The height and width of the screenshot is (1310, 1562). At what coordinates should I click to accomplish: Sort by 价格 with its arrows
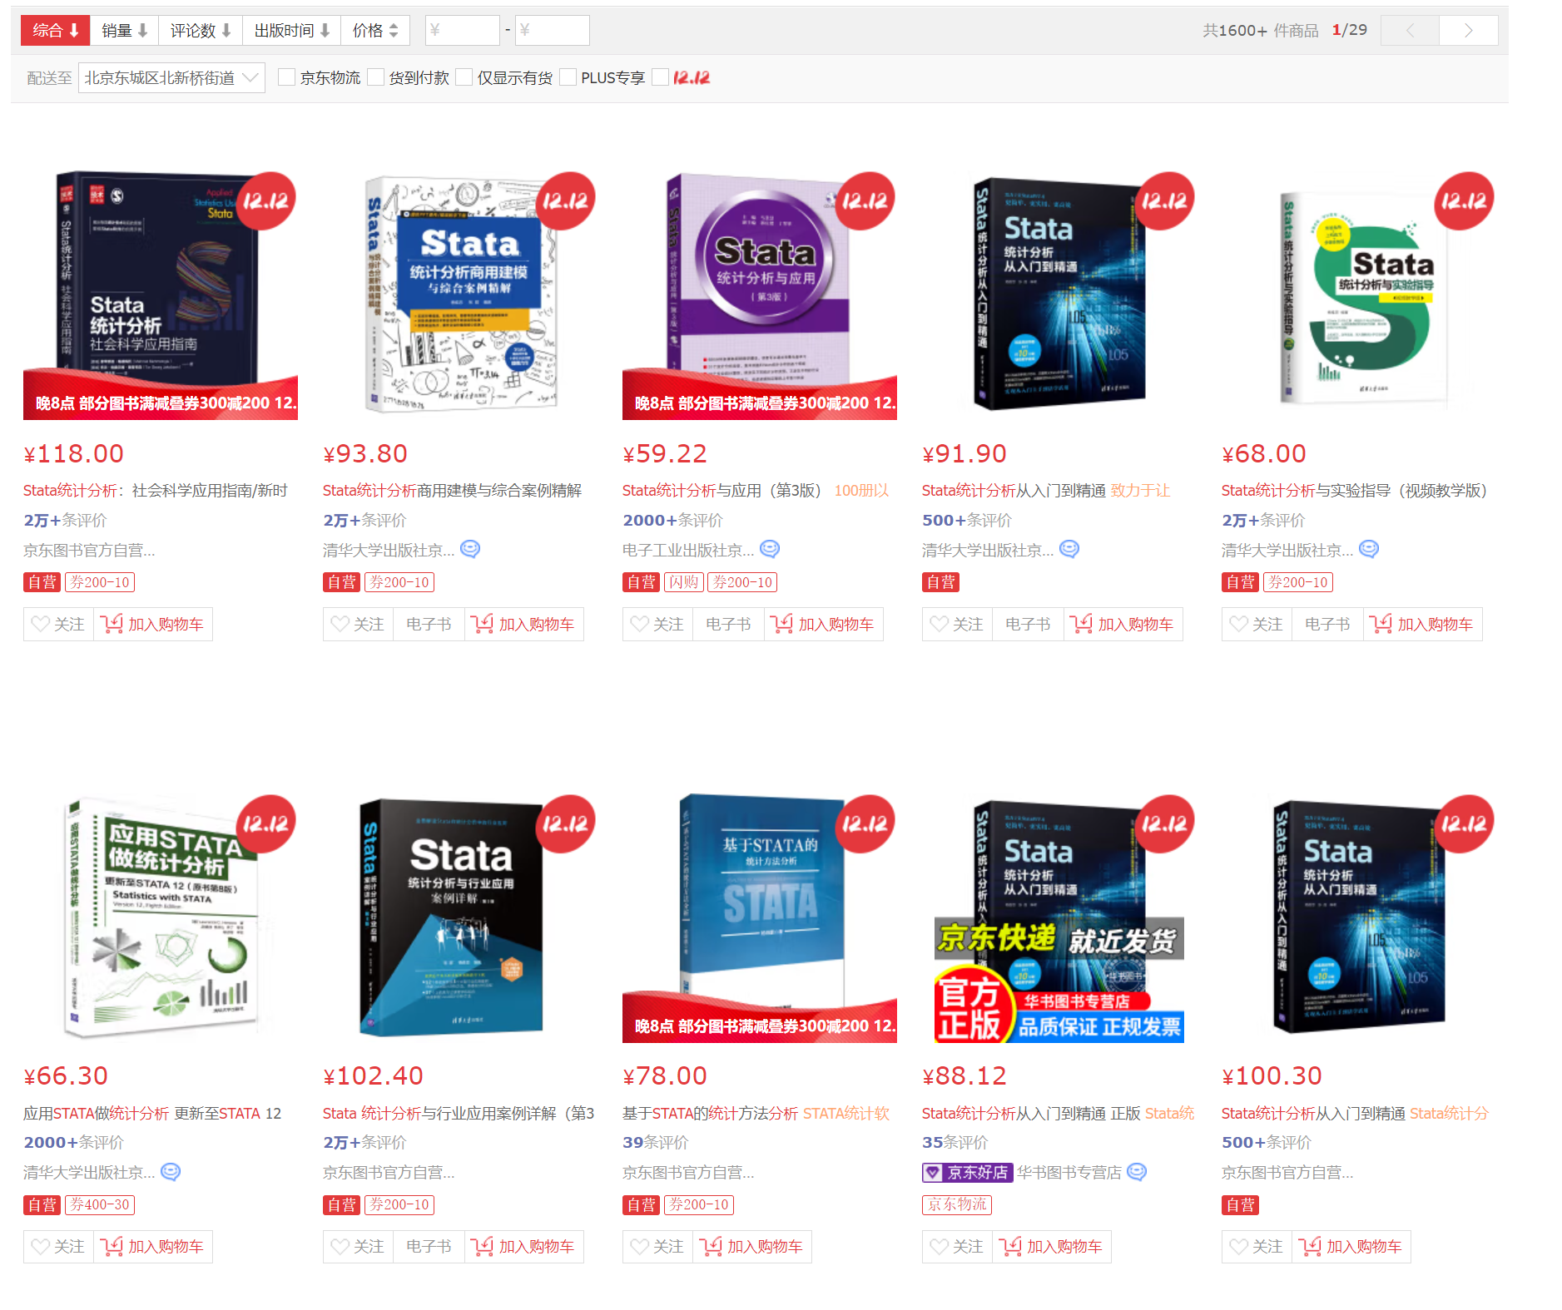pos(375,31)
